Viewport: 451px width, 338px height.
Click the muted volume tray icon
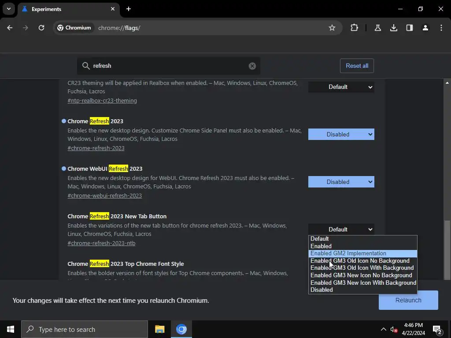394,329
